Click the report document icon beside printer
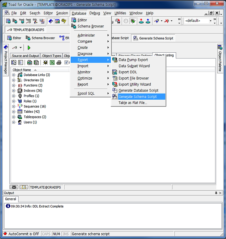This screenshot has width=226, height=239. pyautogui.click(x=36, y=63)
